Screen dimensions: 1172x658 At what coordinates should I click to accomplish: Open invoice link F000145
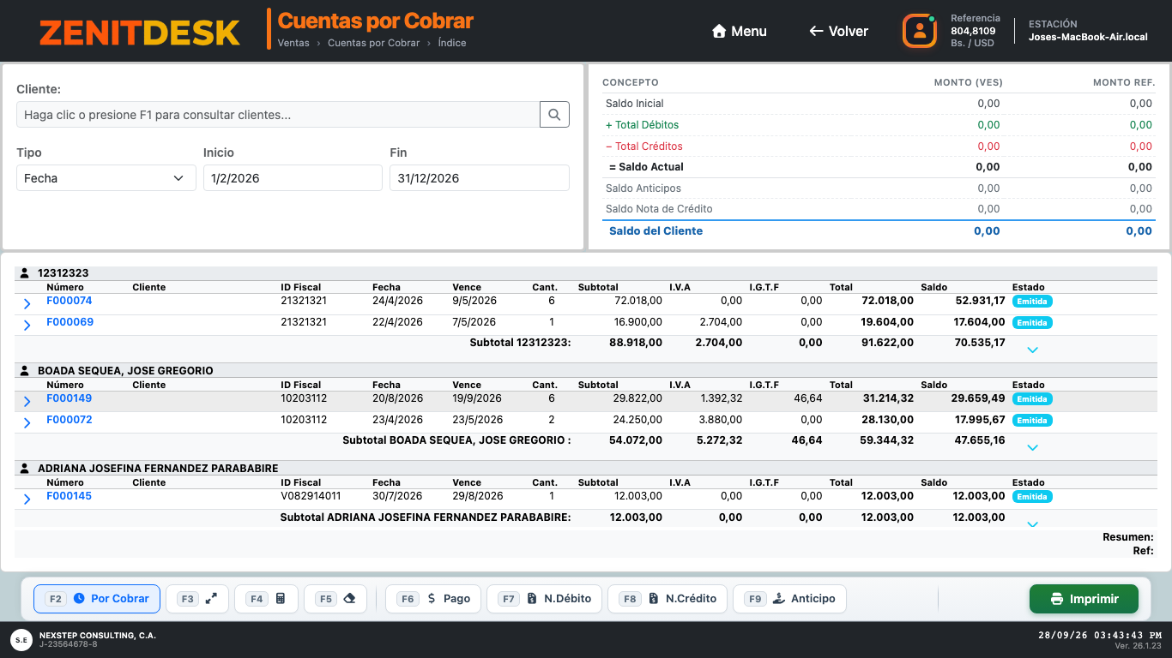[69, 496]
